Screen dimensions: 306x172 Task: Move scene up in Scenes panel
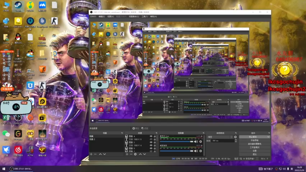point(100,154)
